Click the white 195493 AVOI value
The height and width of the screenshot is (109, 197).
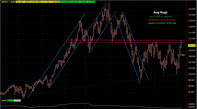click(x=17, y=101)
